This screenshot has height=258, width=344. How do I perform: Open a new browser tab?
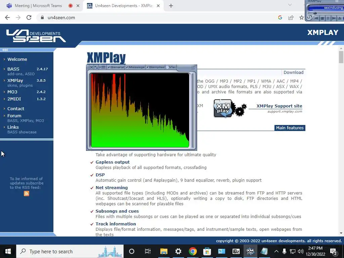tap(171, 6)
